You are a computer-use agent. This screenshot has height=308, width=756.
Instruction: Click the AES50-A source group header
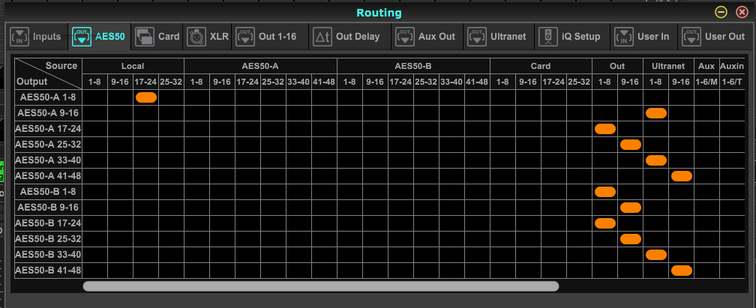coord(260,66)
